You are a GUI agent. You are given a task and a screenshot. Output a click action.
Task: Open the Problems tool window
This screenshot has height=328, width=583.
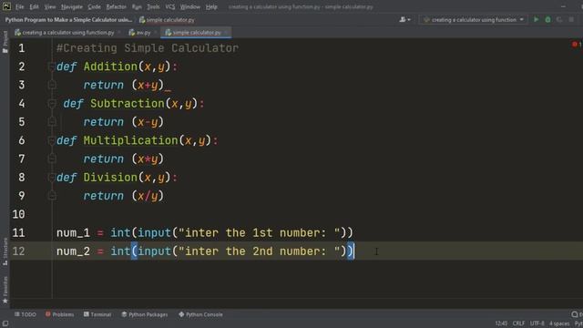tap(59, 314)
